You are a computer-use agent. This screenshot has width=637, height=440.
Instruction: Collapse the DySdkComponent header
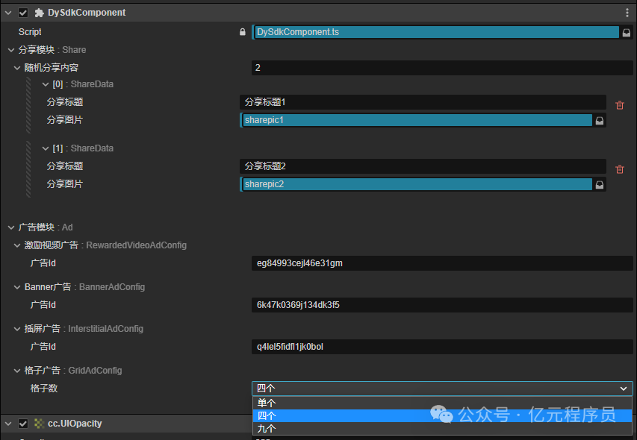[8, 13]
